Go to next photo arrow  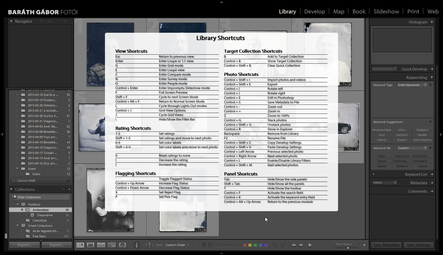(x=301, y=245)
